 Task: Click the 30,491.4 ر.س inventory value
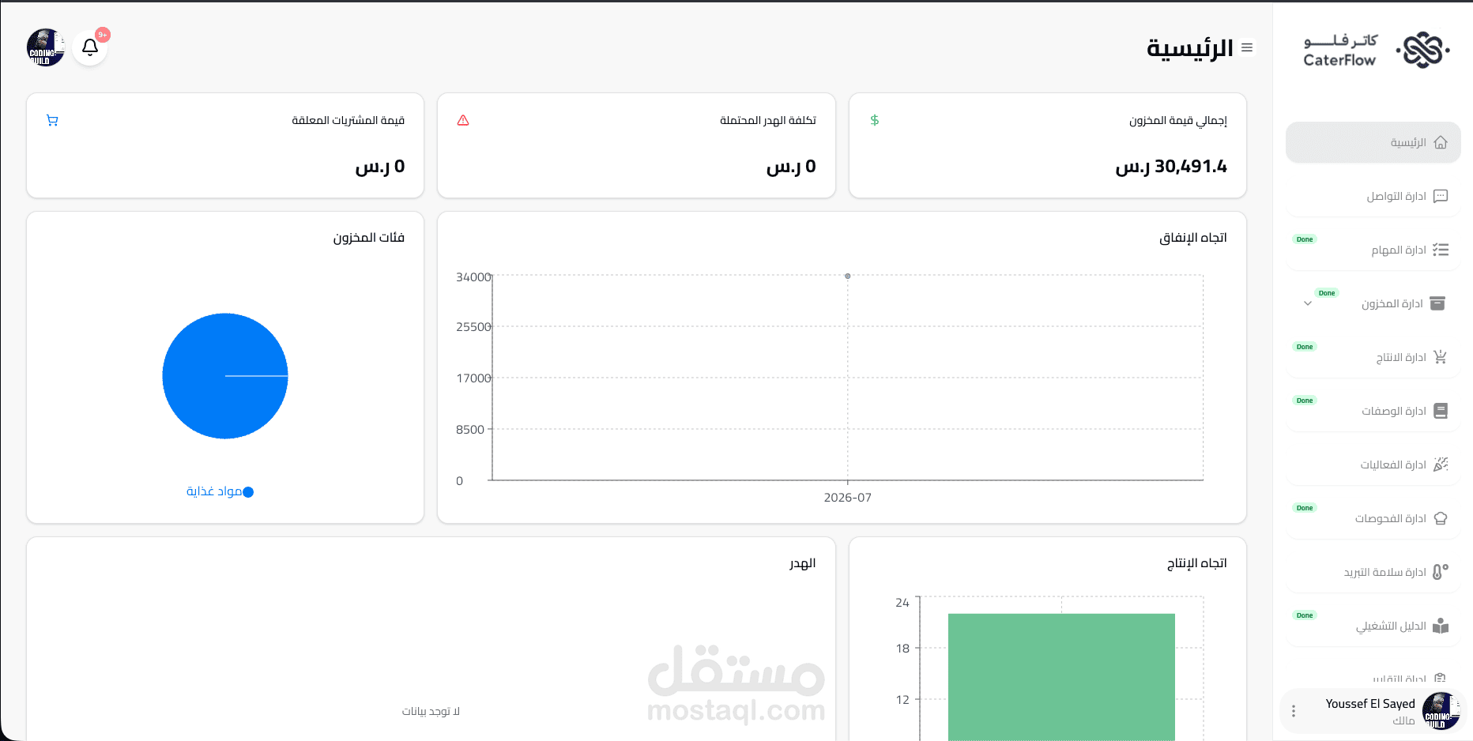1171,167
